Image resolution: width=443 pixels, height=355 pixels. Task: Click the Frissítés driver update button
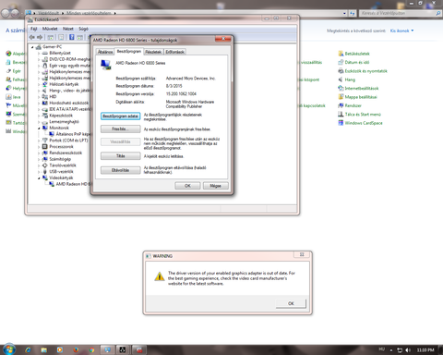coord(120,129)
